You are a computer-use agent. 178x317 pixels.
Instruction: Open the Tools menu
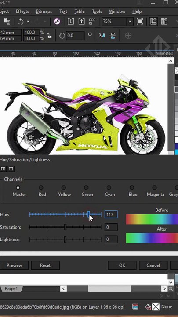[97, 11]
